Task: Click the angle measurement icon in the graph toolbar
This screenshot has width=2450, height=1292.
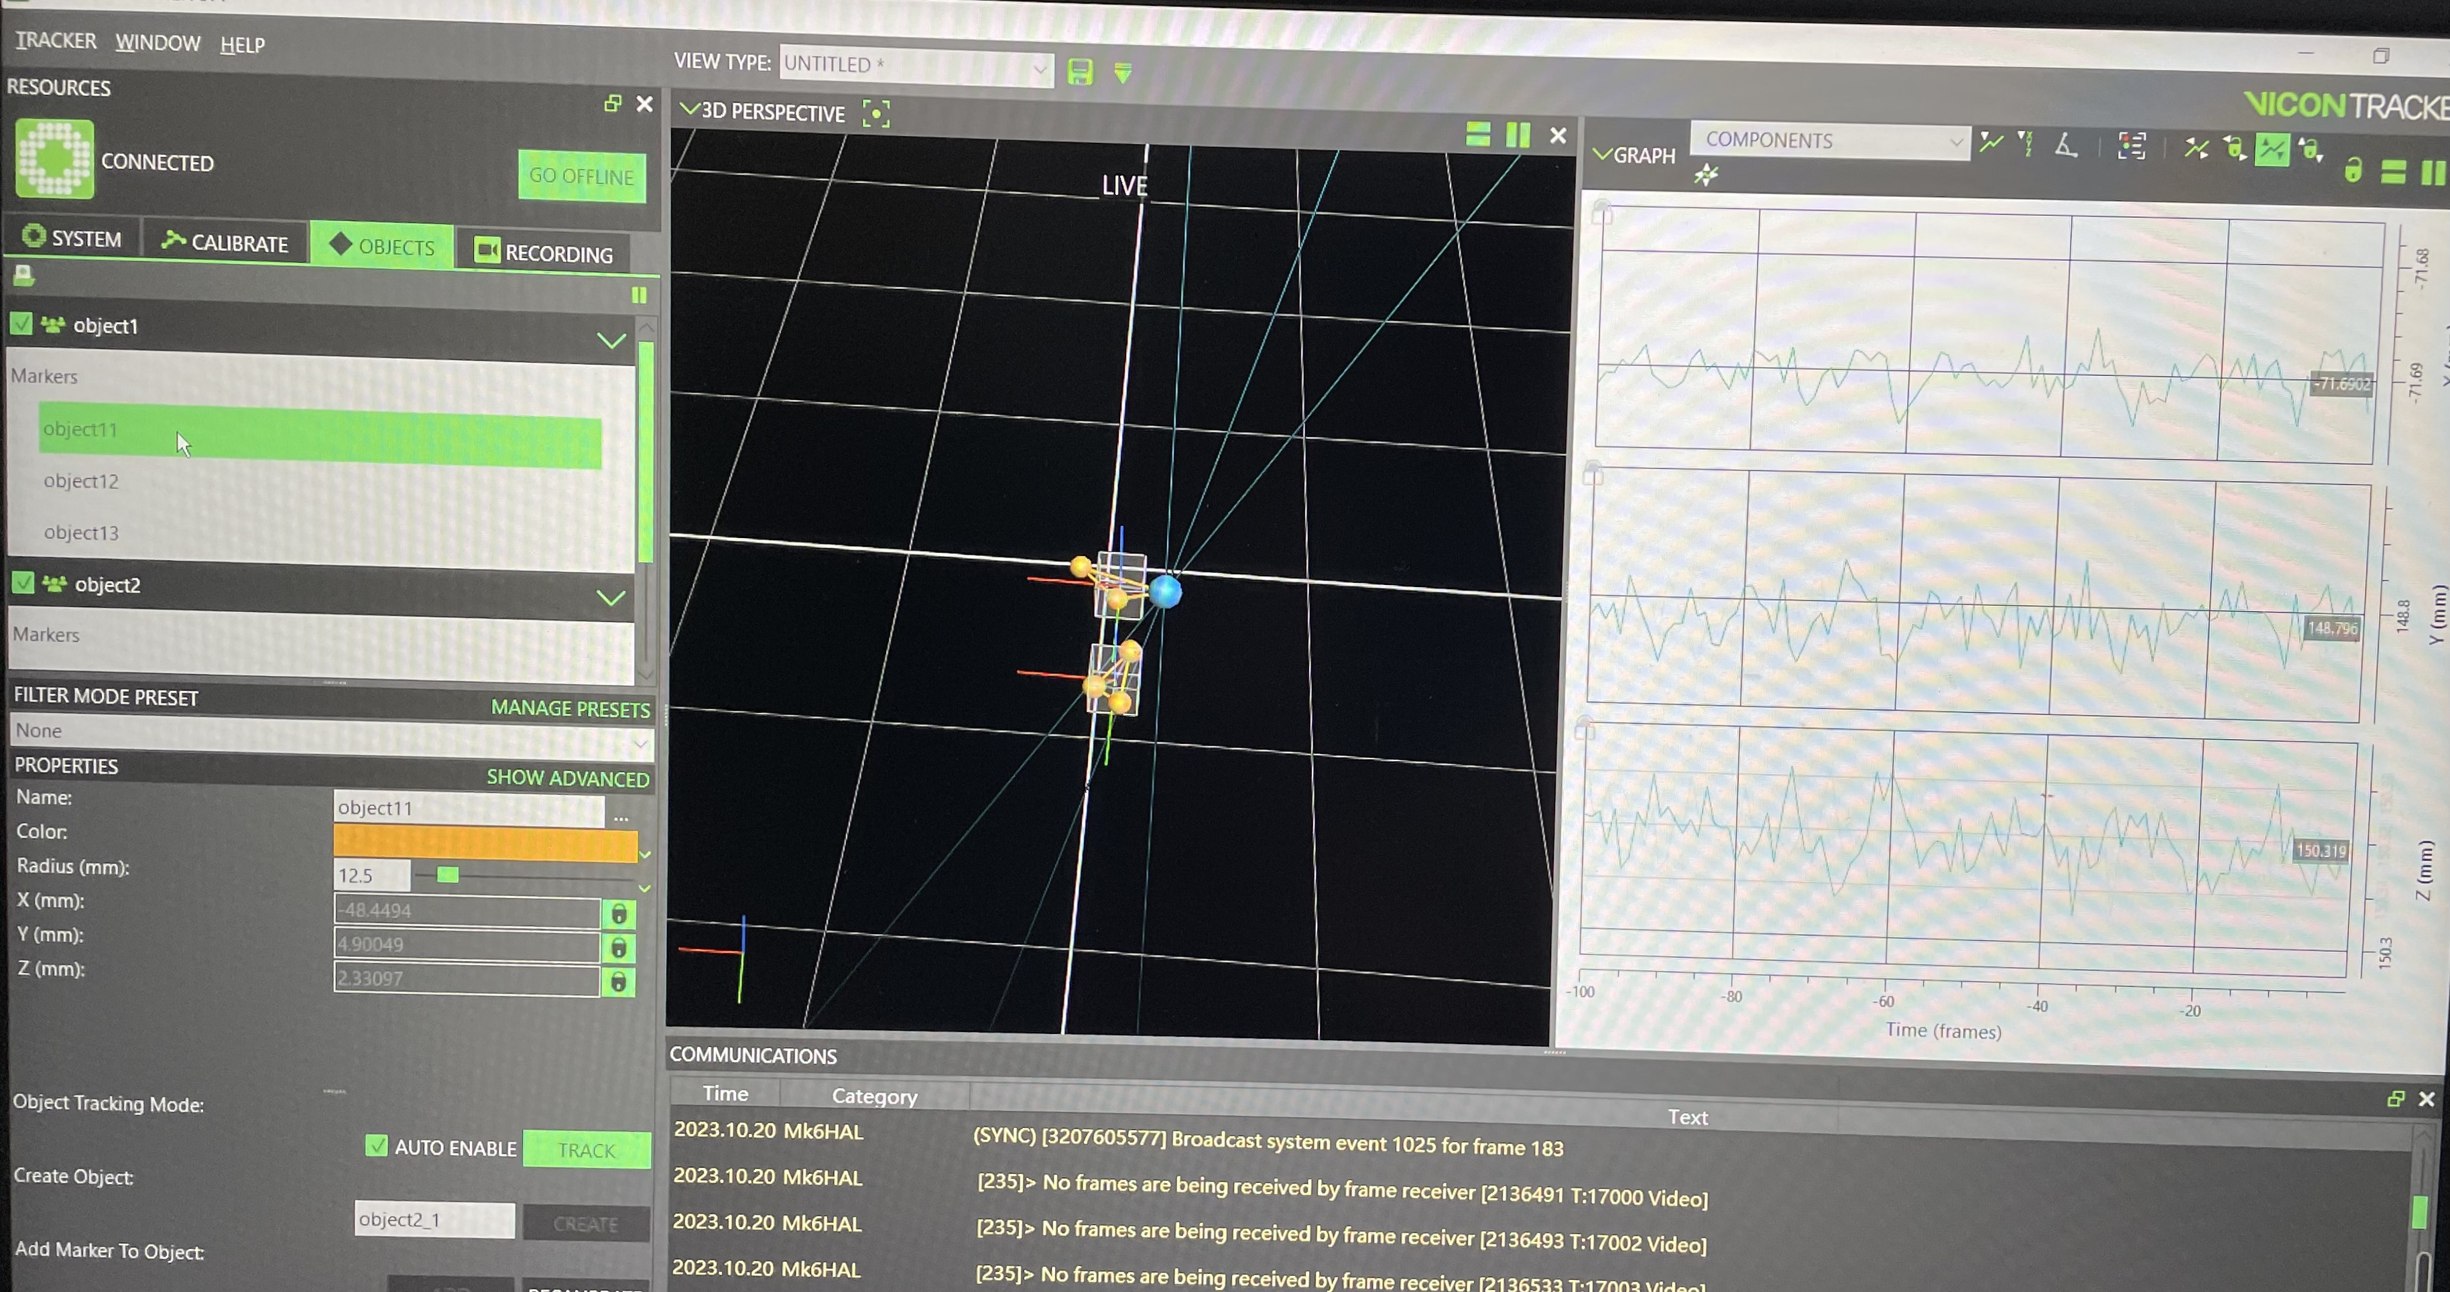Action: 2066,145
